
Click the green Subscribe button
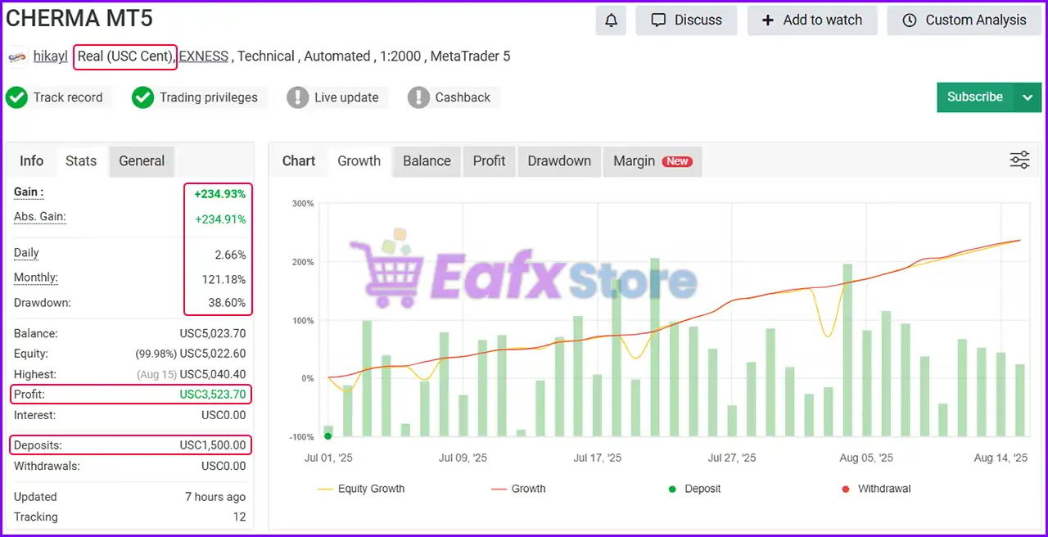(x=975, y=97)
